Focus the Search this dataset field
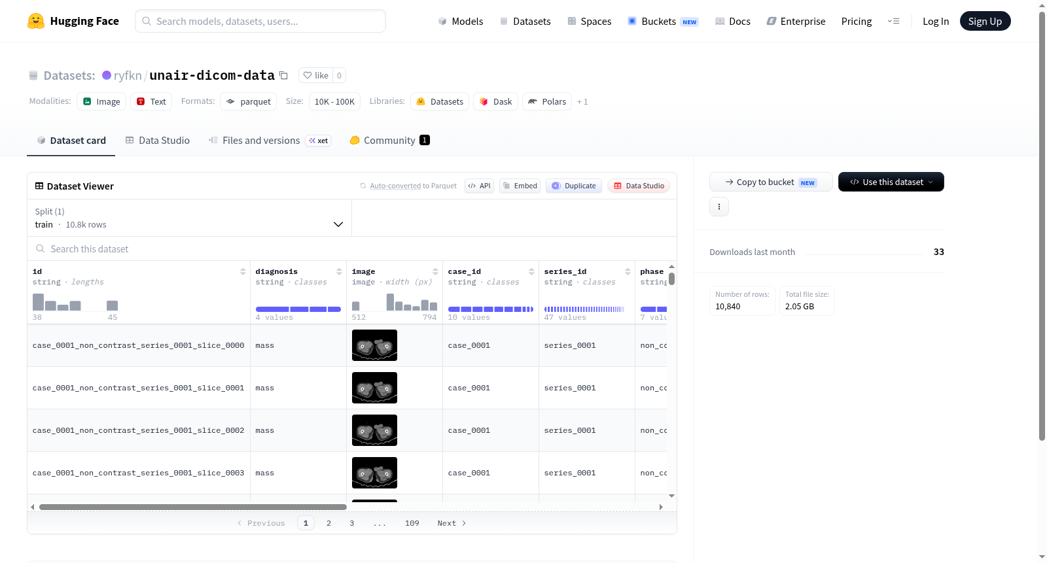The height and width of the screenshot is (563, 1047). pos(351,248)
